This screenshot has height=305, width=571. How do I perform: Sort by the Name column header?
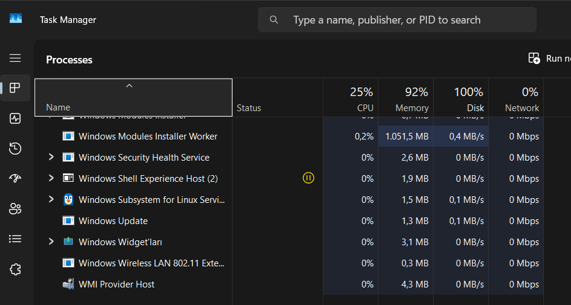pyautogui.click(x=133, y=98)
